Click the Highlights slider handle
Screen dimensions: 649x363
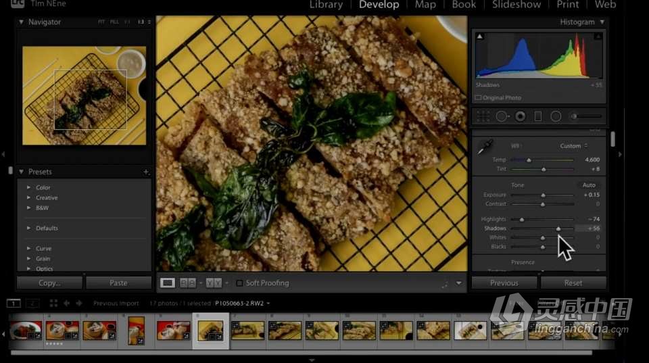point(521,220)
